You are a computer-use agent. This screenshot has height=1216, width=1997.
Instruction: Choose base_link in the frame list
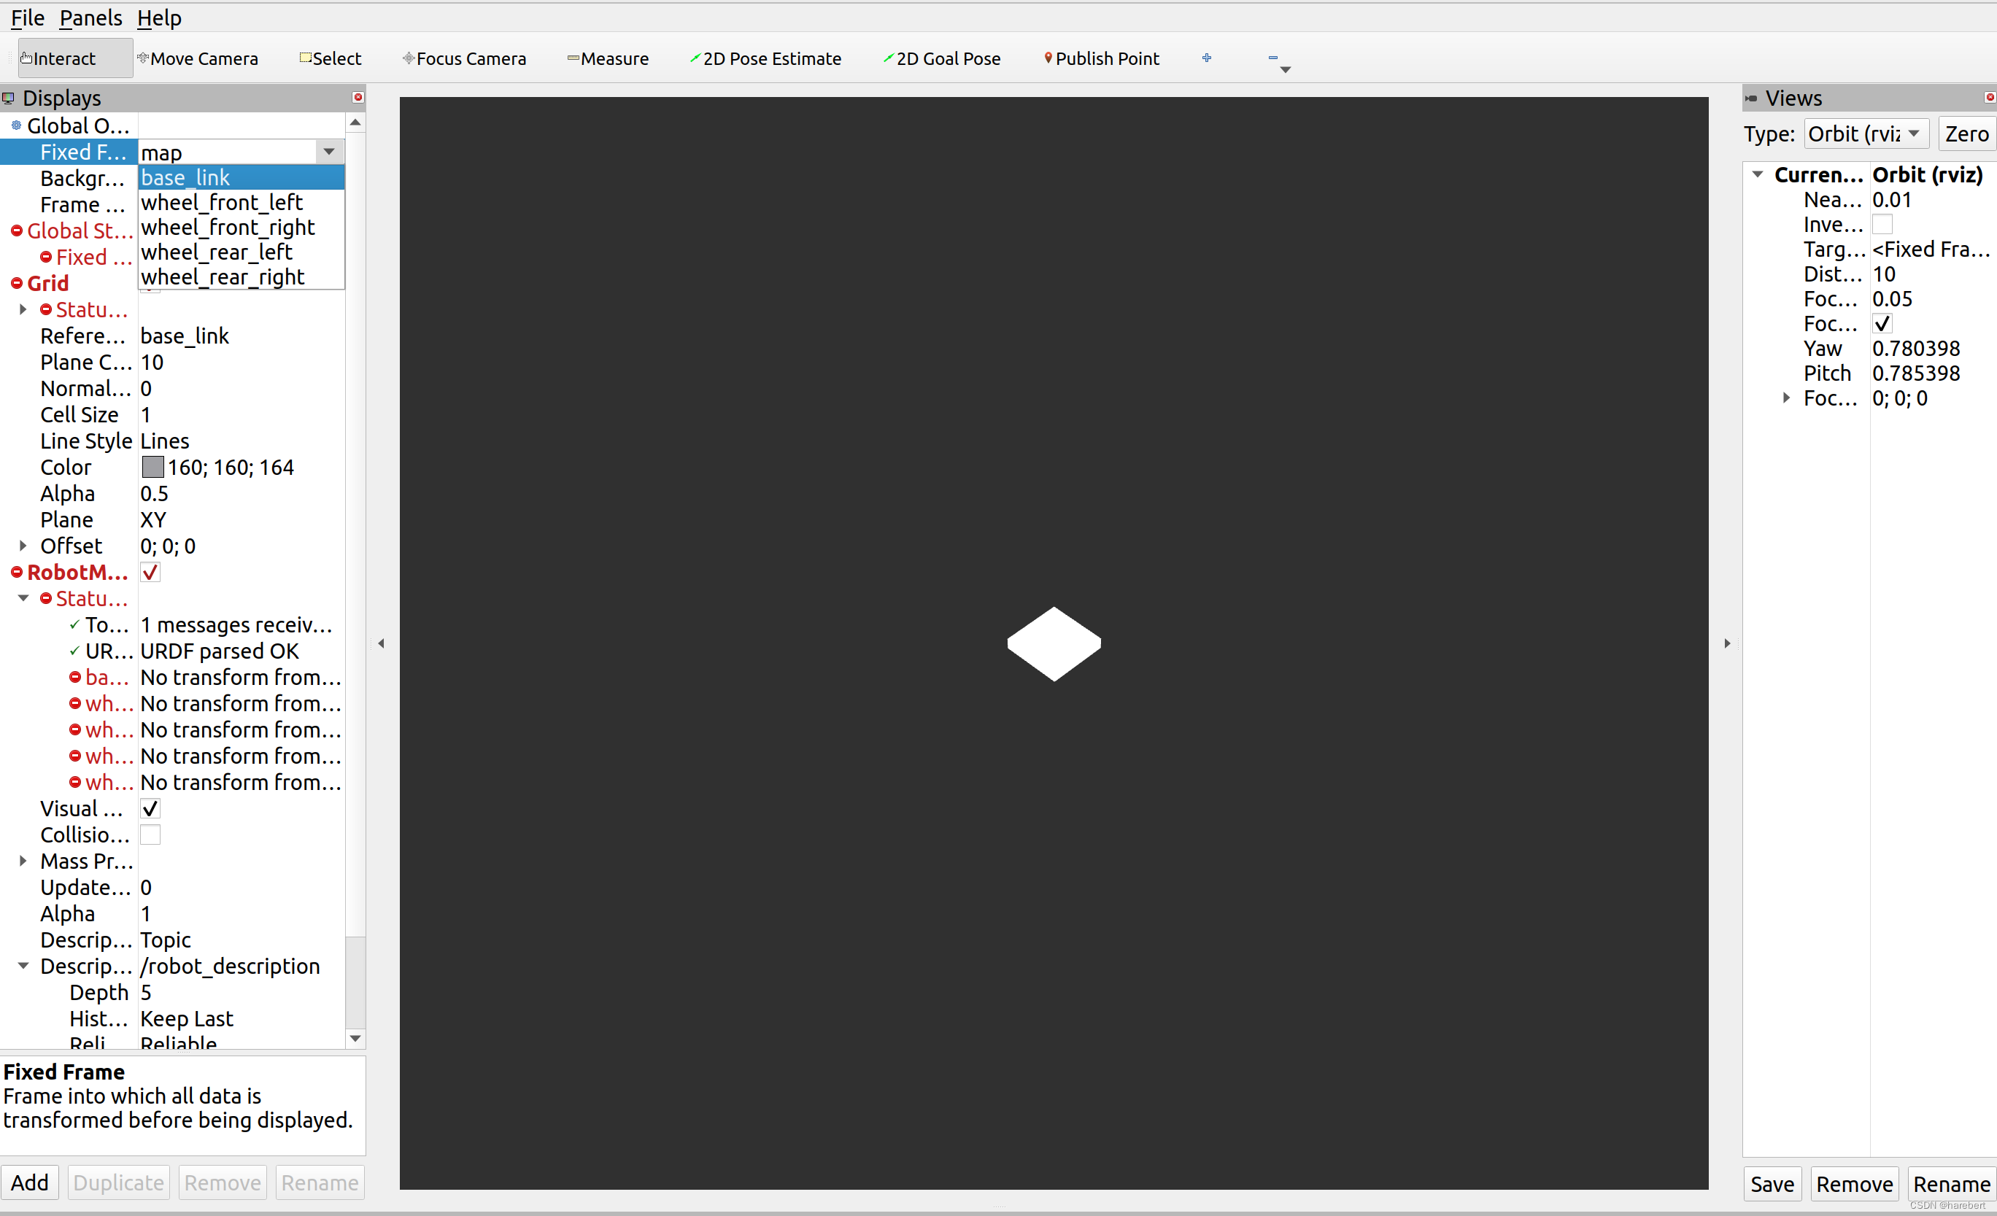pos(242,177)
